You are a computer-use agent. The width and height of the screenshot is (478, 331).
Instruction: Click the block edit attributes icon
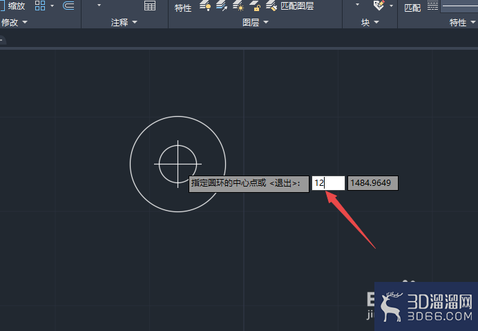[x=379, y=6]
